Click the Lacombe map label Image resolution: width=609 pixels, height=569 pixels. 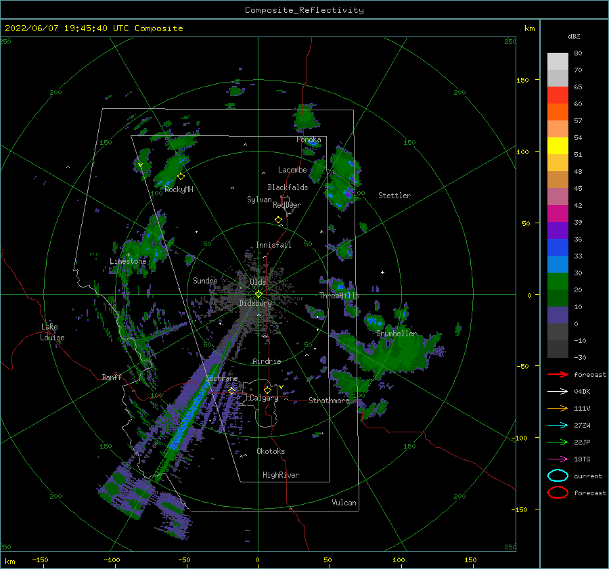(292, 170)
